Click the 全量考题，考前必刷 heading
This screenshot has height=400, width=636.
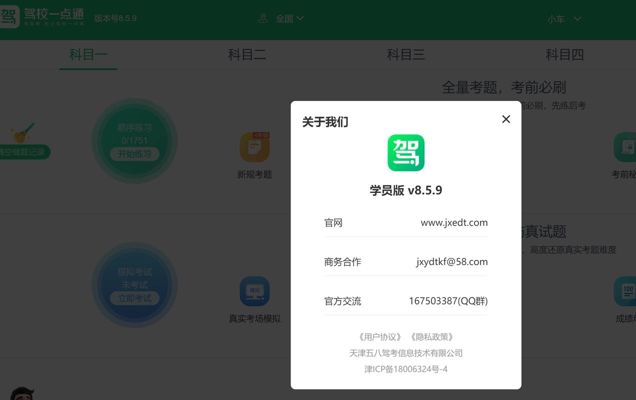pos(503,87)
